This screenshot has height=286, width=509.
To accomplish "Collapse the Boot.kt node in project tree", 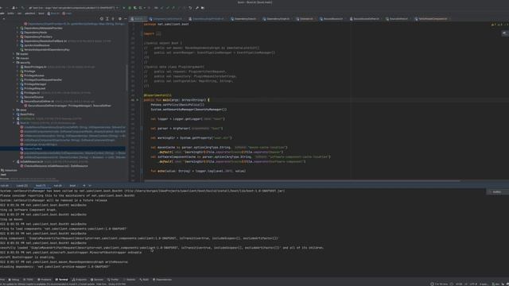I will pos(14,123).
